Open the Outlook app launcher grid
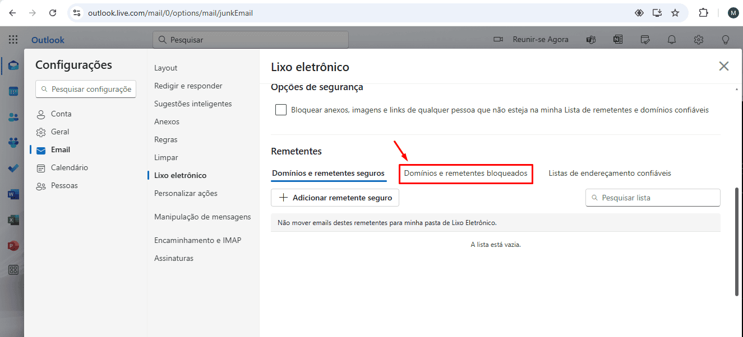Viewport: 743px width, 337px height. 13,40
